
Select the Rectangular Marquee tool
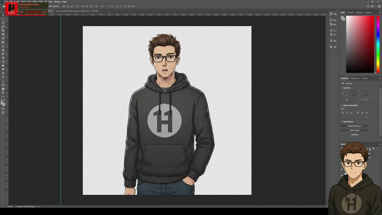[x=3, y=19]
